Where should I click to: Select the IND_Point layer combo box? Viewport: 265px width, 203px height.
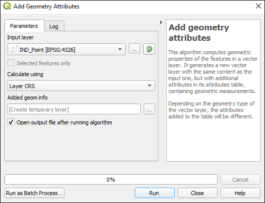pyautogui.click(x=66, y=49)
